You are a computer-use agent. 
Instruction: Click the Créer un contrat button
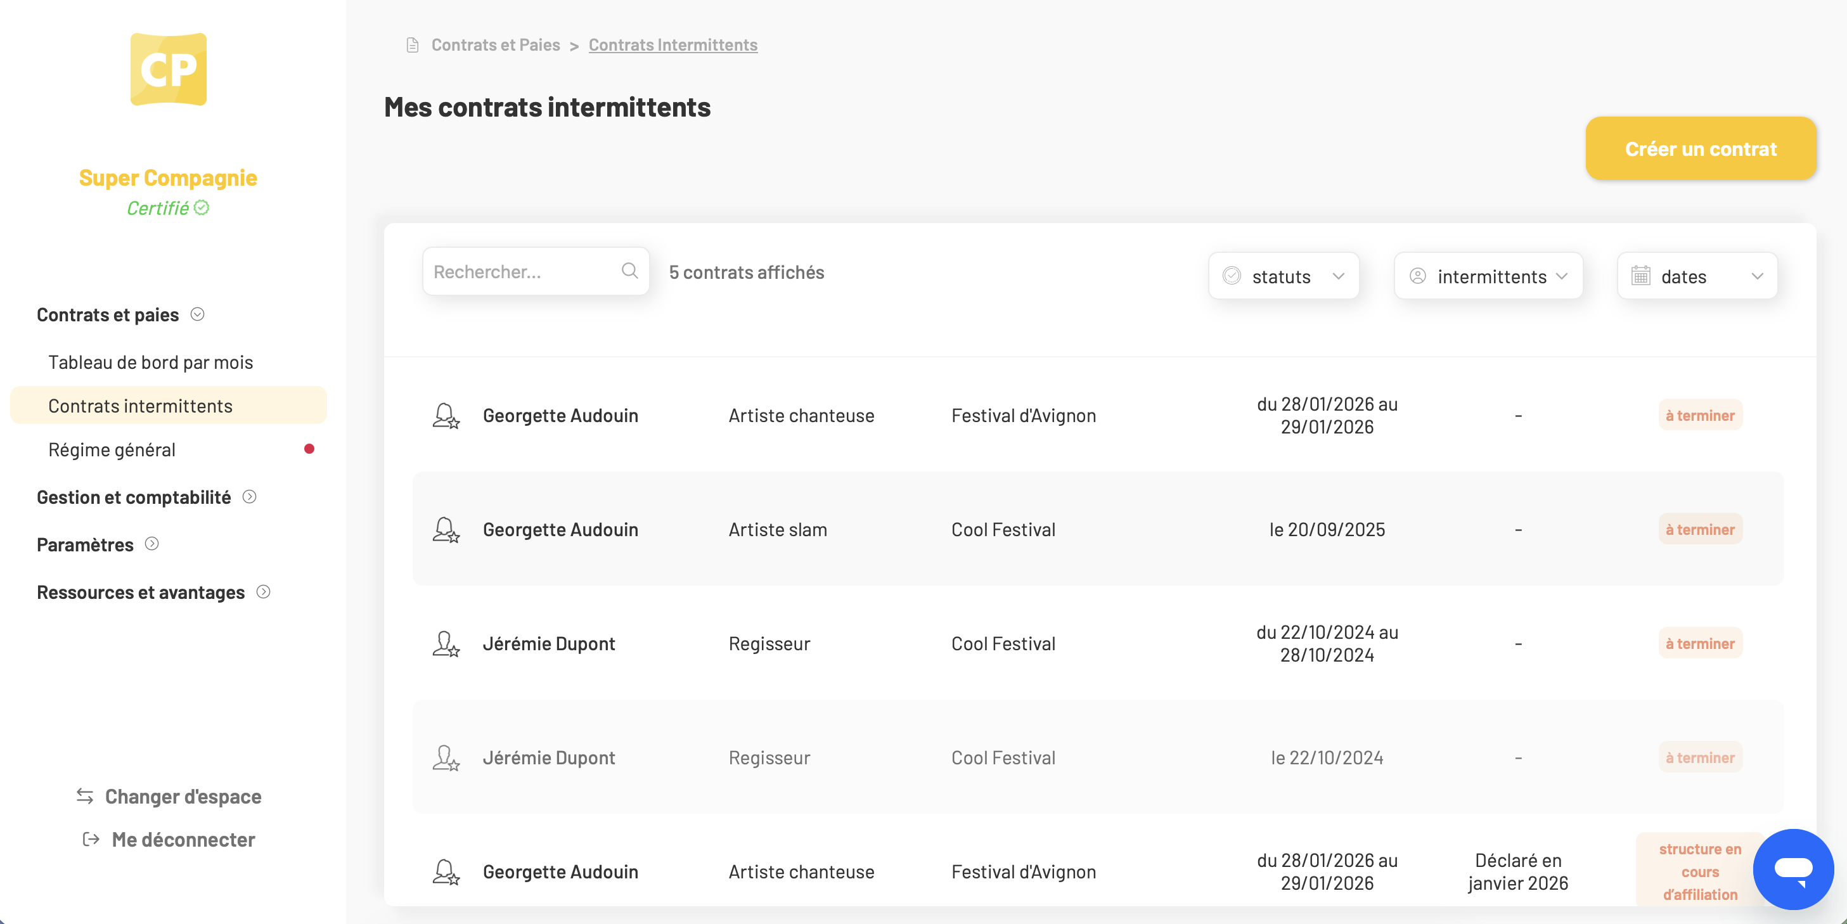[x=1701, y=148]
